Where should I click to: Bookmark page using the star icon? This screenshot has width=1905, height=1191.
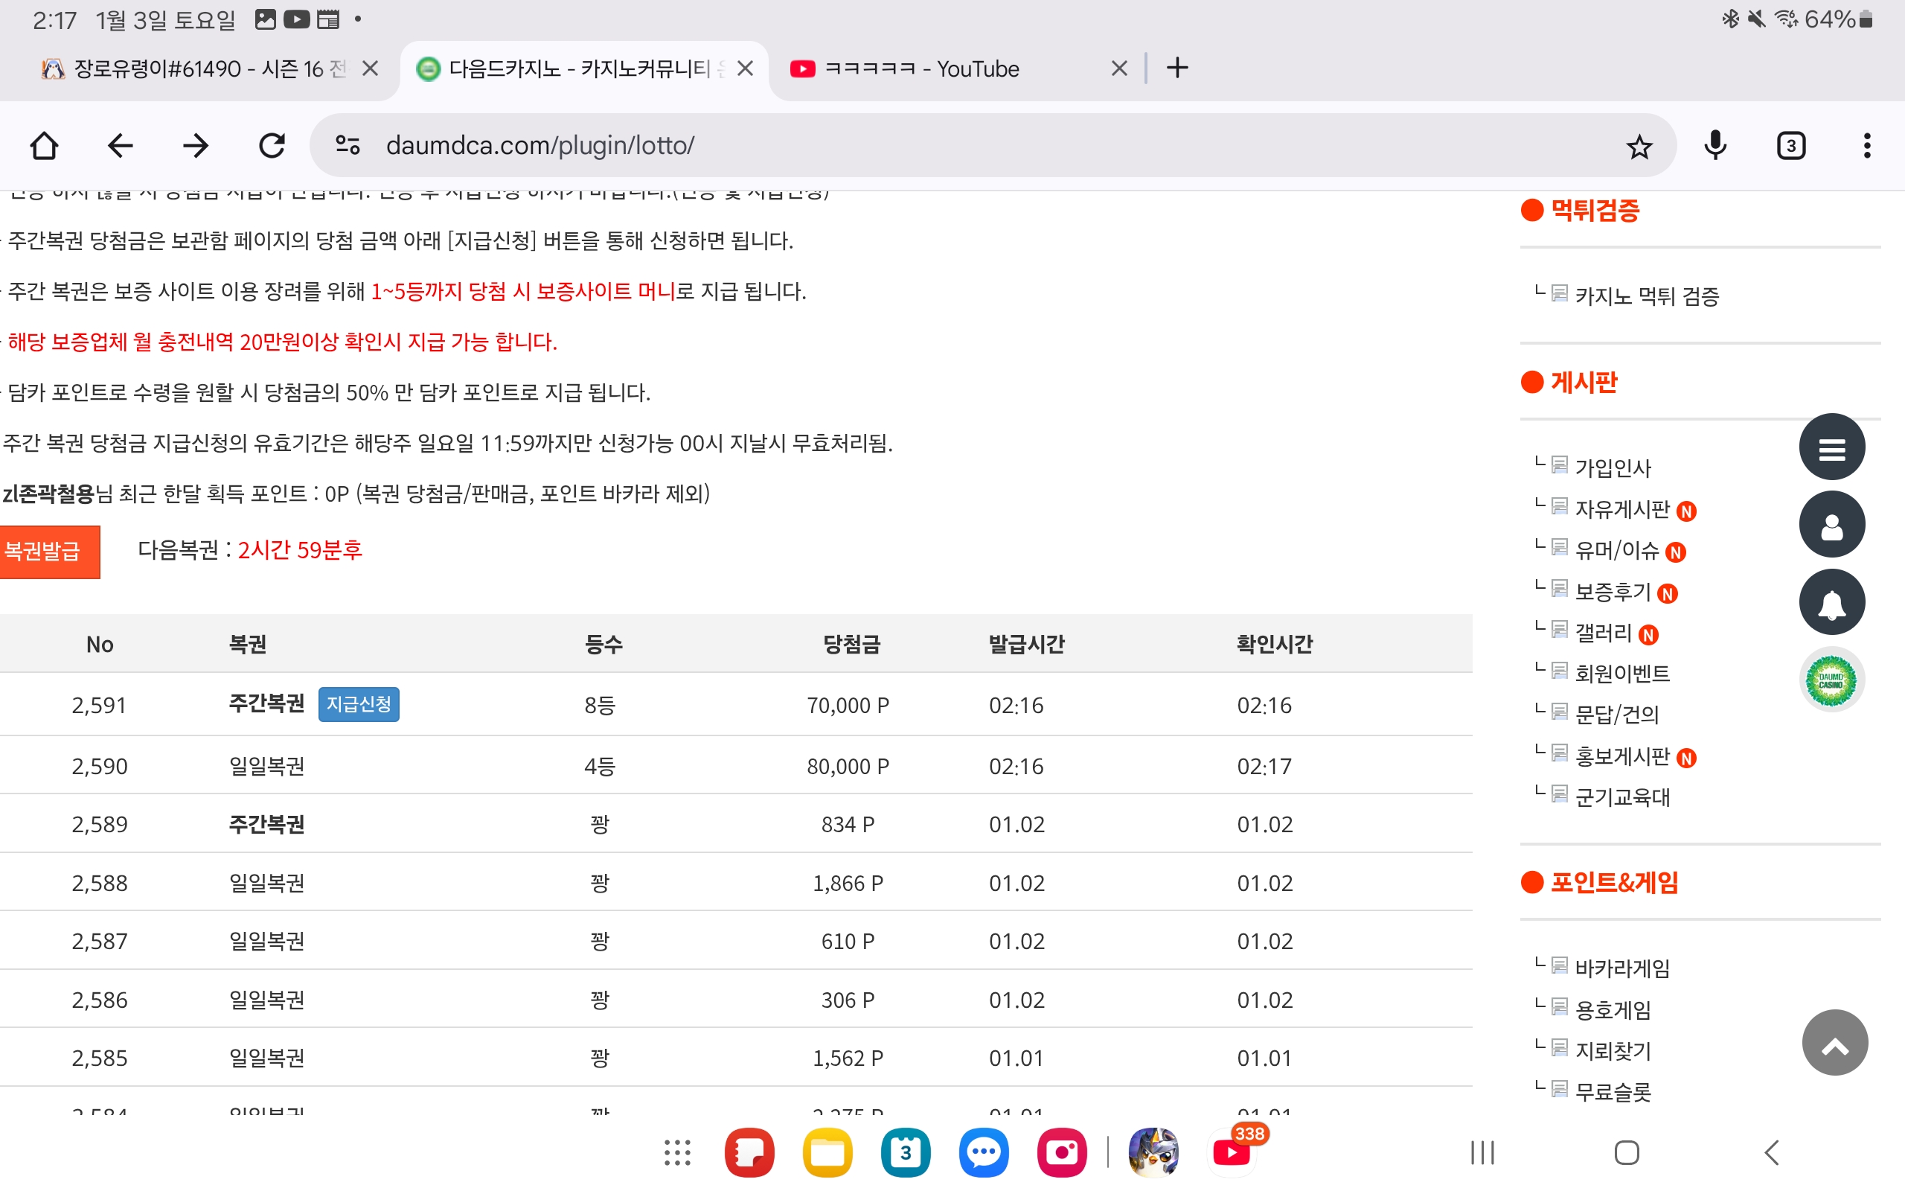pyautogui.click(x=1639, y=147)
